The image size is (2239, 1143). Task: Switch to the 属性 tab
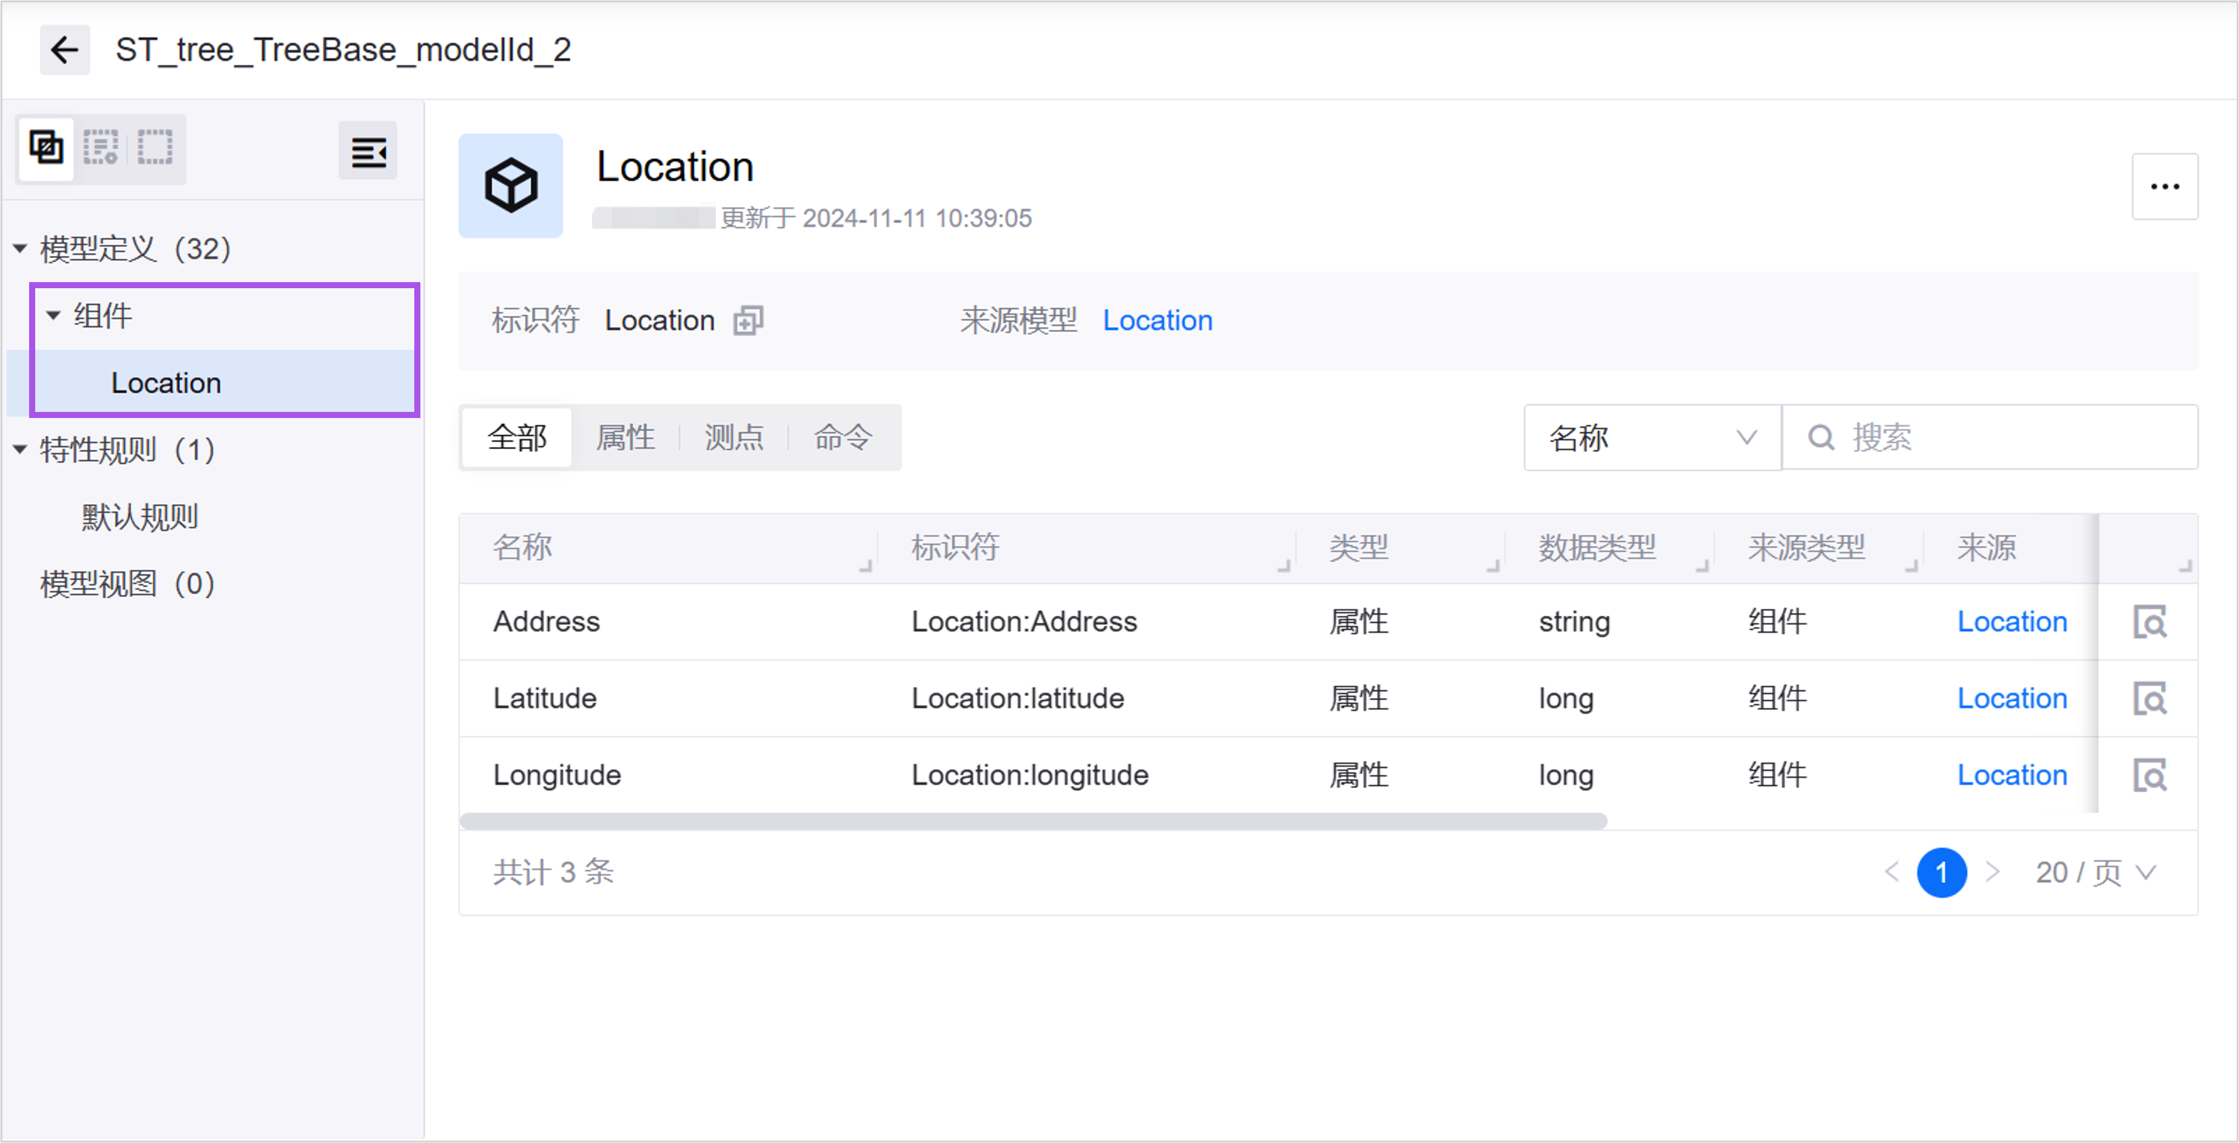click(625, 437)
